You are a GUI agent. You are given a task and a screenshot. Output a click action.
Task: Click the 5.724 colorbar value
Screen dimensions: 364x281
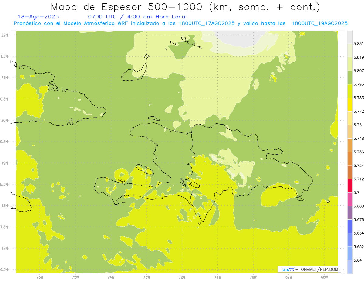click(359, 165)
